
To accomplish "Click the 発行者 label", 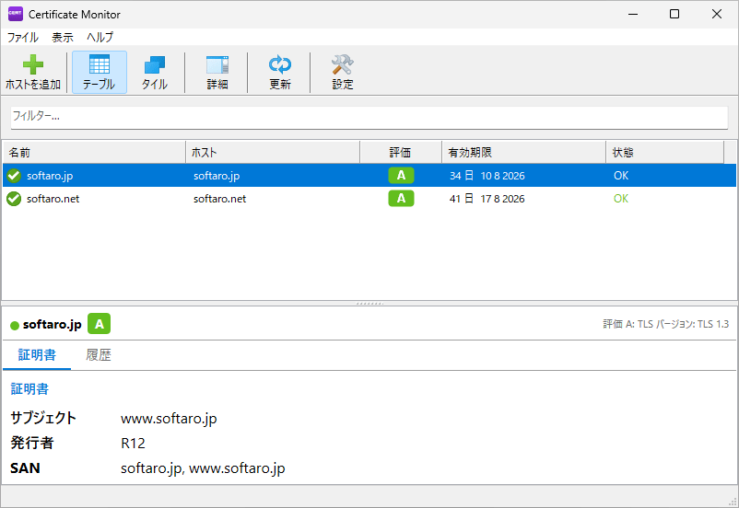I will coord(32,443).
